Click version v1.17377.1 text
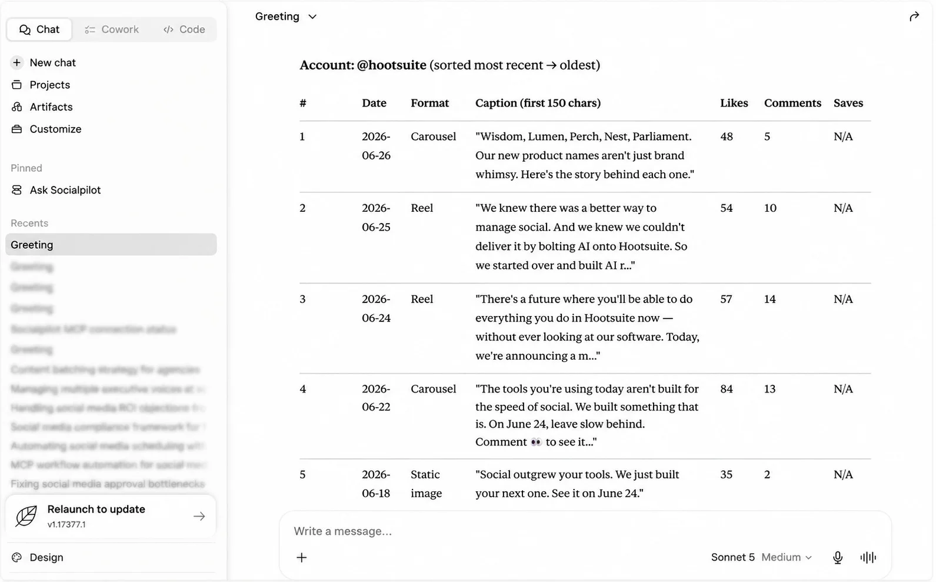The height and width of the screenshot is (582, 936). point(66,524)
